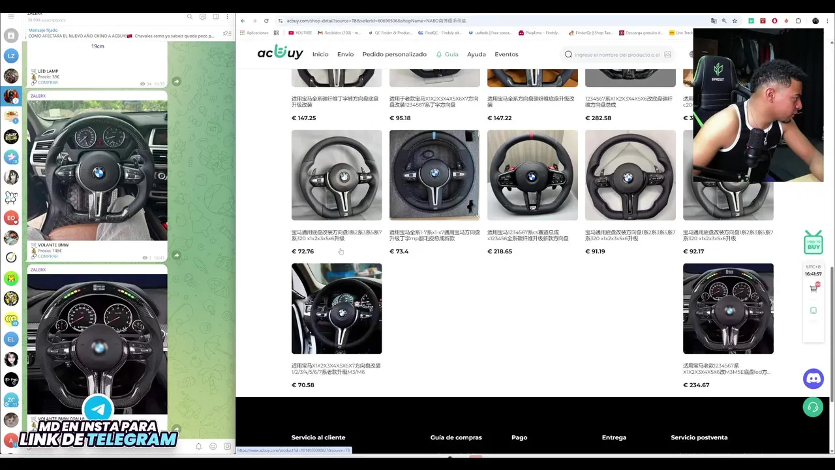Click the acbuy logo
Screen dimensions: 835x470
coord(280,53)
